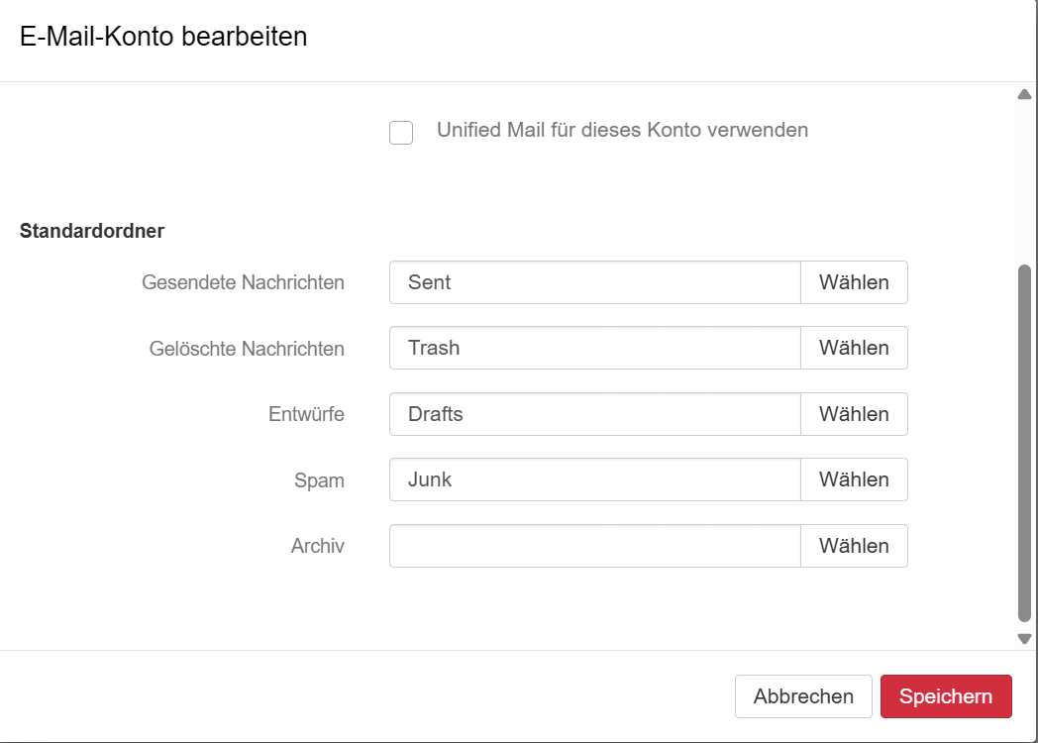
Task: Click Wählen for the Entwürfe row
Action: coord(854,414)
